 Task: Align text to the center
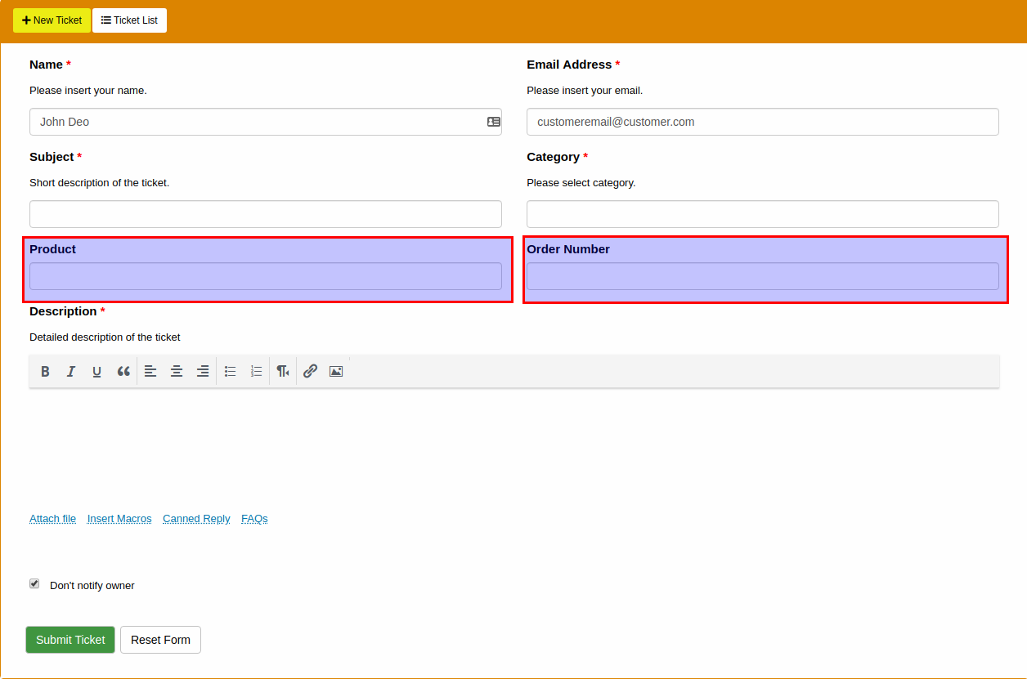(177, 371)
